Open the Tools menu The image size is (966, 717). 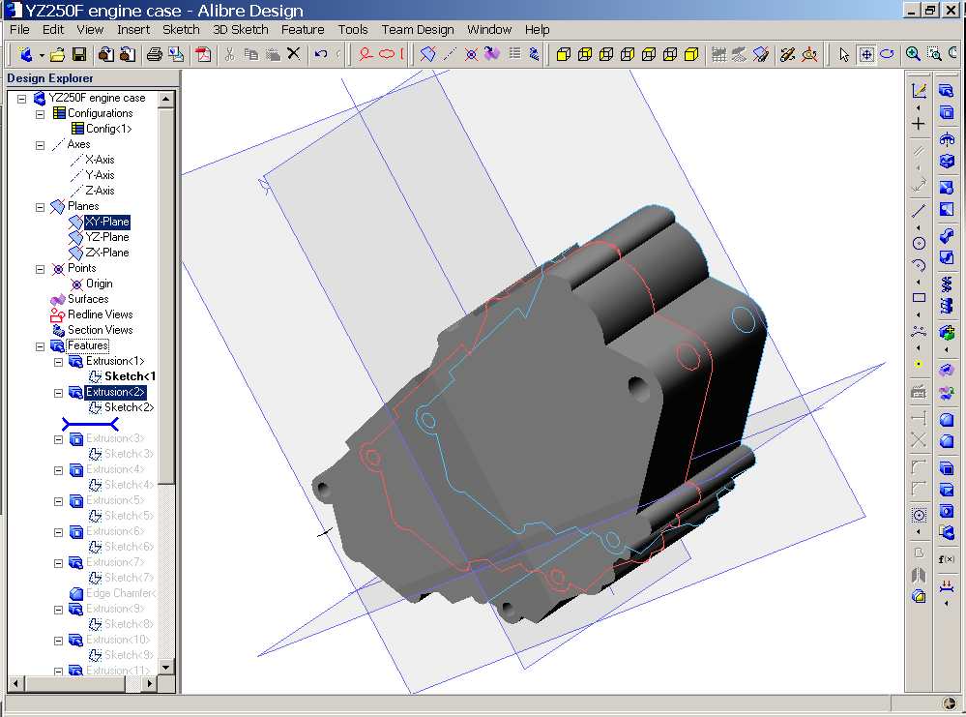tap(353, 30)
